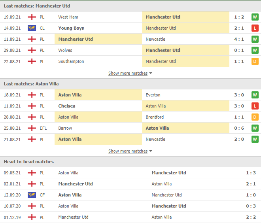Expand Show more matches under Manchester Utd
Screen dimensions: 261x223
128,73
